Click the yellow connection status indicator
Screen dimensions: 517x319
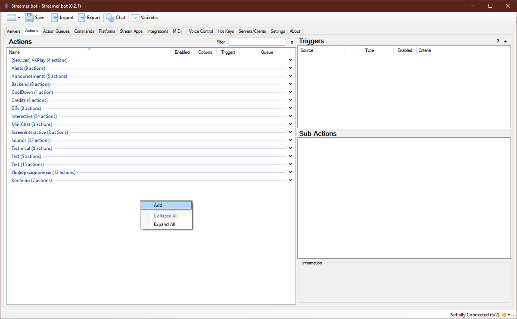pos(504,315)
